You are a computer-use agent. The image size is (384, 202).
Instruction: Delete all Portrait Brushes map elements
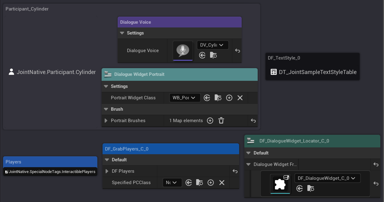[221, 121]
